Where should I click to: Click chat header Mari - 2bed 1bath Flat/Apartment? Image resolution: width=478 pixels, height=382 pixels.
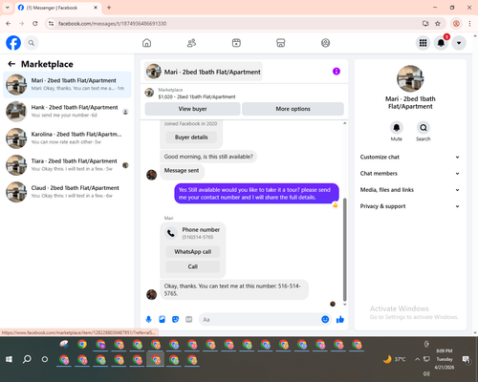pos(204,72)
